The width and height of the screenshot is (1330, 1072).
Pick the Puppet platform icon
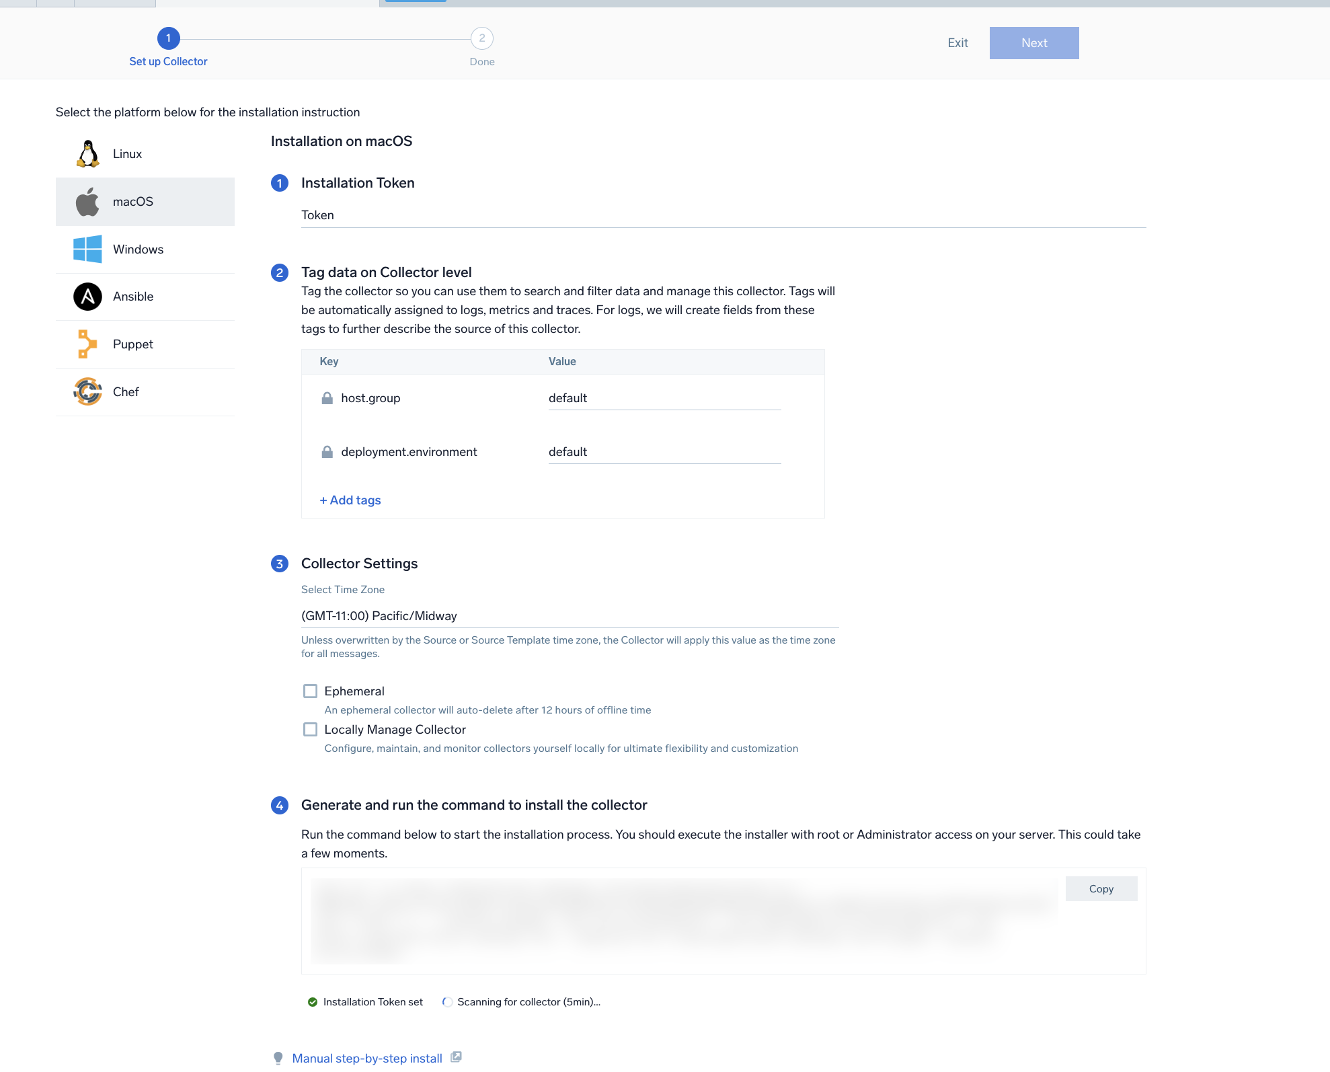[87, 344]
